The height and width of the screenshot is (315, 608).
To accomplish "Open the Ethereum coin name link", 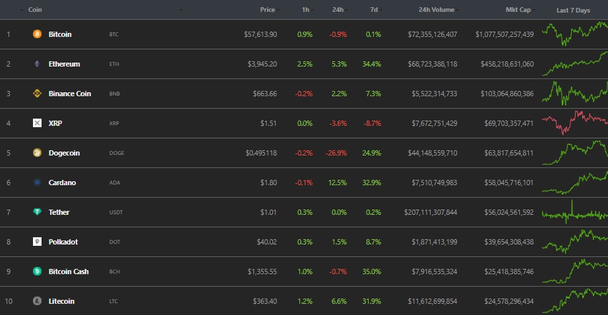I will pyautogui.click(x=64, y=64).
